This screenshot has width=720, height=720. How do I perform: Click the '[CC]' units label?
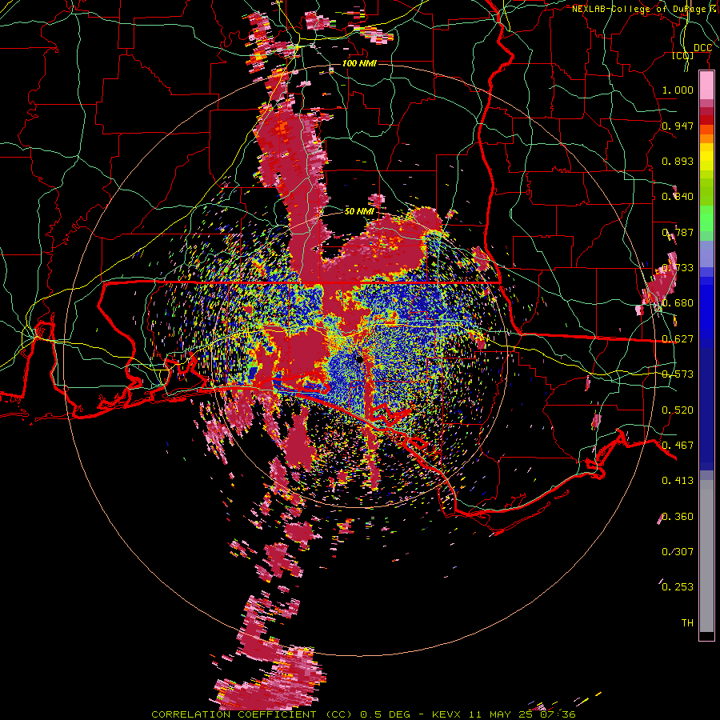682,56
